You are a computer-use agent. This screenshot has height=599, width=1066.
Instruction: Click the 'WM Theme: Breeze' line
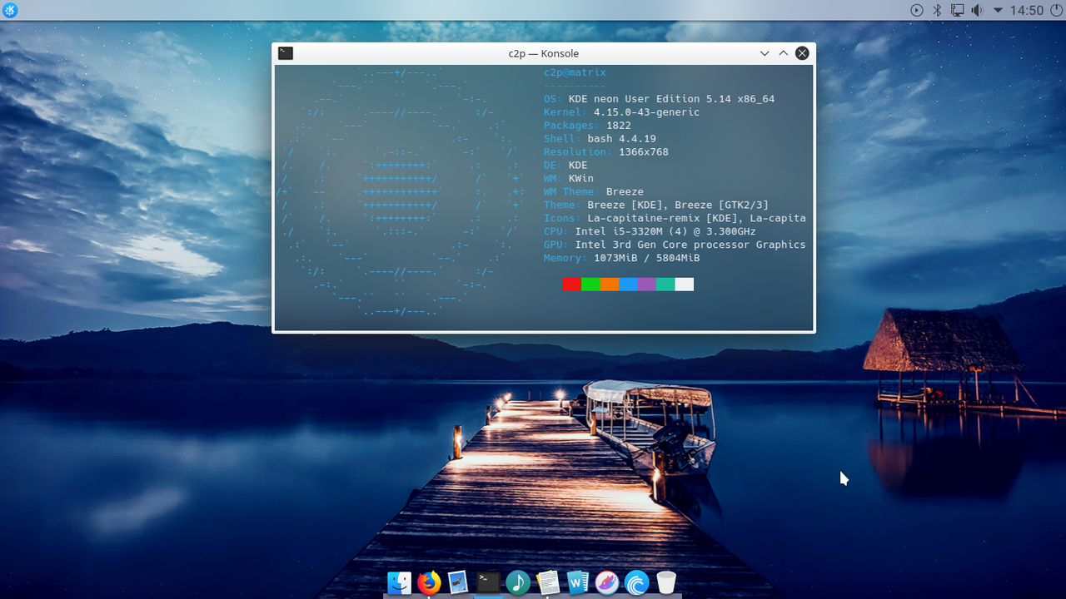pos(594,192)
